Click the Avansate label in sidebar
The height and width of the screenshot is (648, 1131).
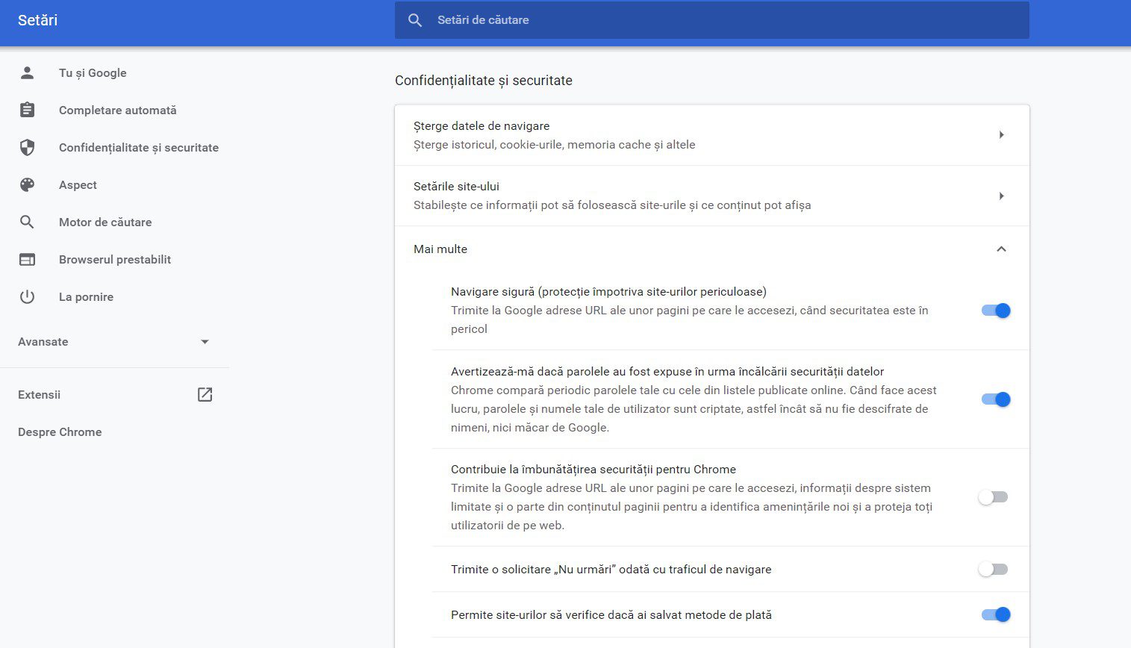click(x=43, y=342)
